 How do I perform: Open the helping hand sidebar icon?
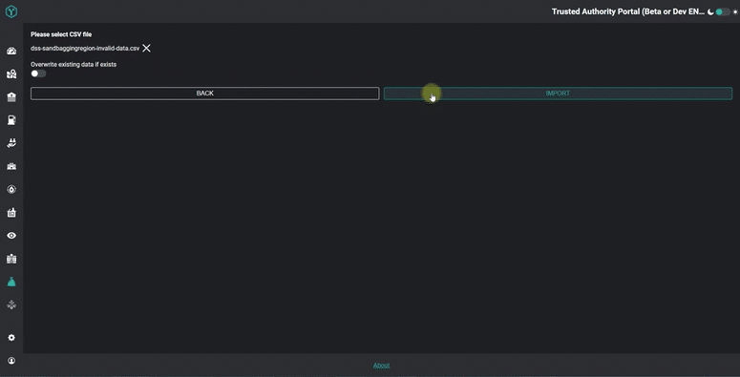pos(11,143)
